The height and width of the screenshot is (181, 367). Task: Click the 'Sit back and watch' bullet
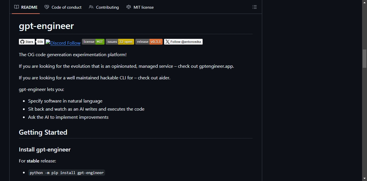(86, 109)
